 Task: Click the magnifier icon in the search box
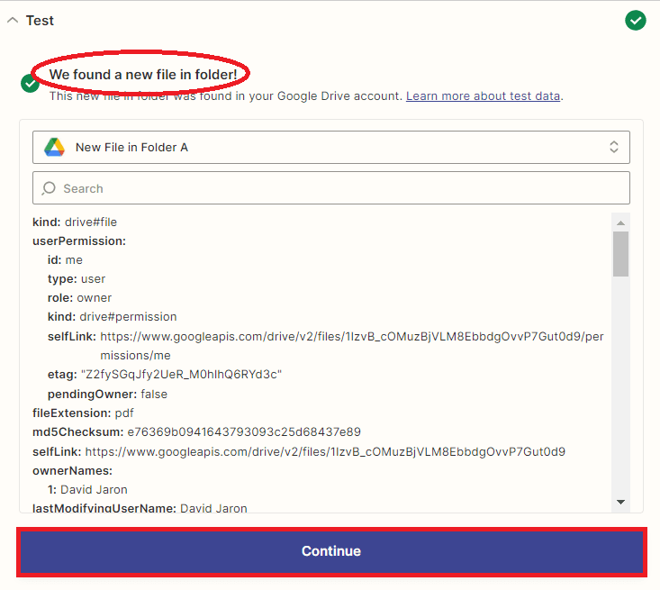point(50,188)
